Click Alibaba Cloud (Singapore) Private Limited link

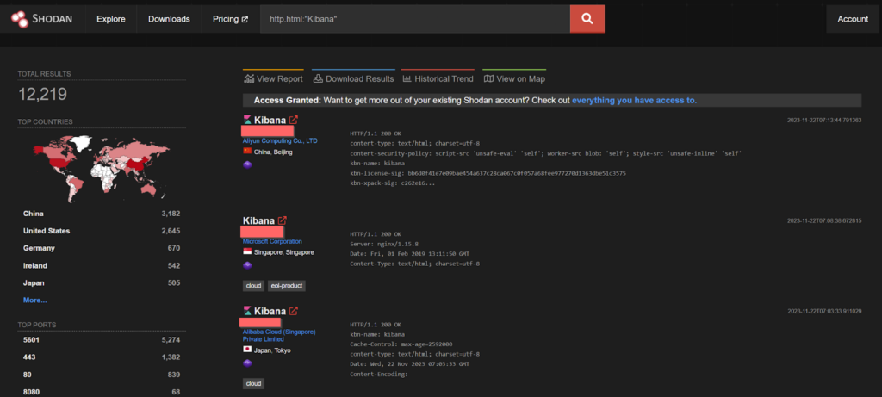(280, 336)
